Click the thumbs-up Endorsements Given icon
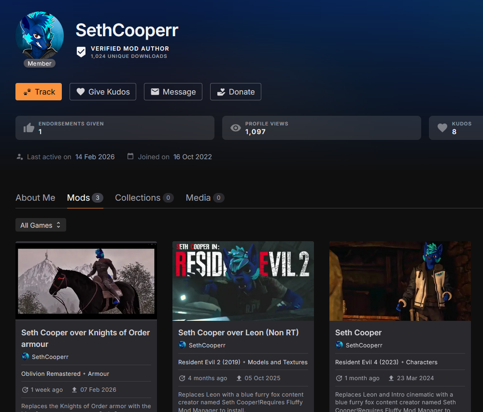 29,128
